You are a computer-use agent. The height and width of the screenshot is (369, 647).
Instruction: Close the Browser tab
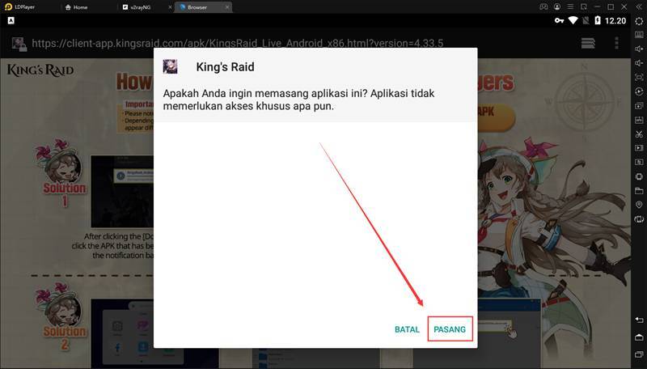(x=227, y=7)
